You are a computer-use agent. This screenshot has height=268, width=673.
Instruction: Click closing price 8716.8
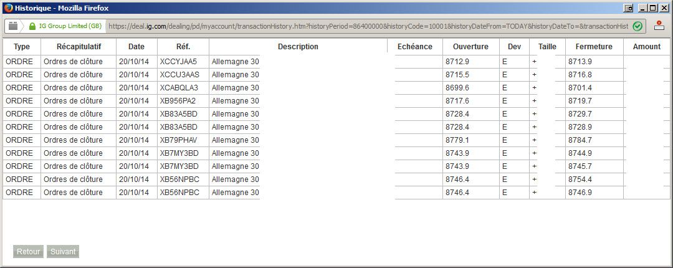pos(580,75)
